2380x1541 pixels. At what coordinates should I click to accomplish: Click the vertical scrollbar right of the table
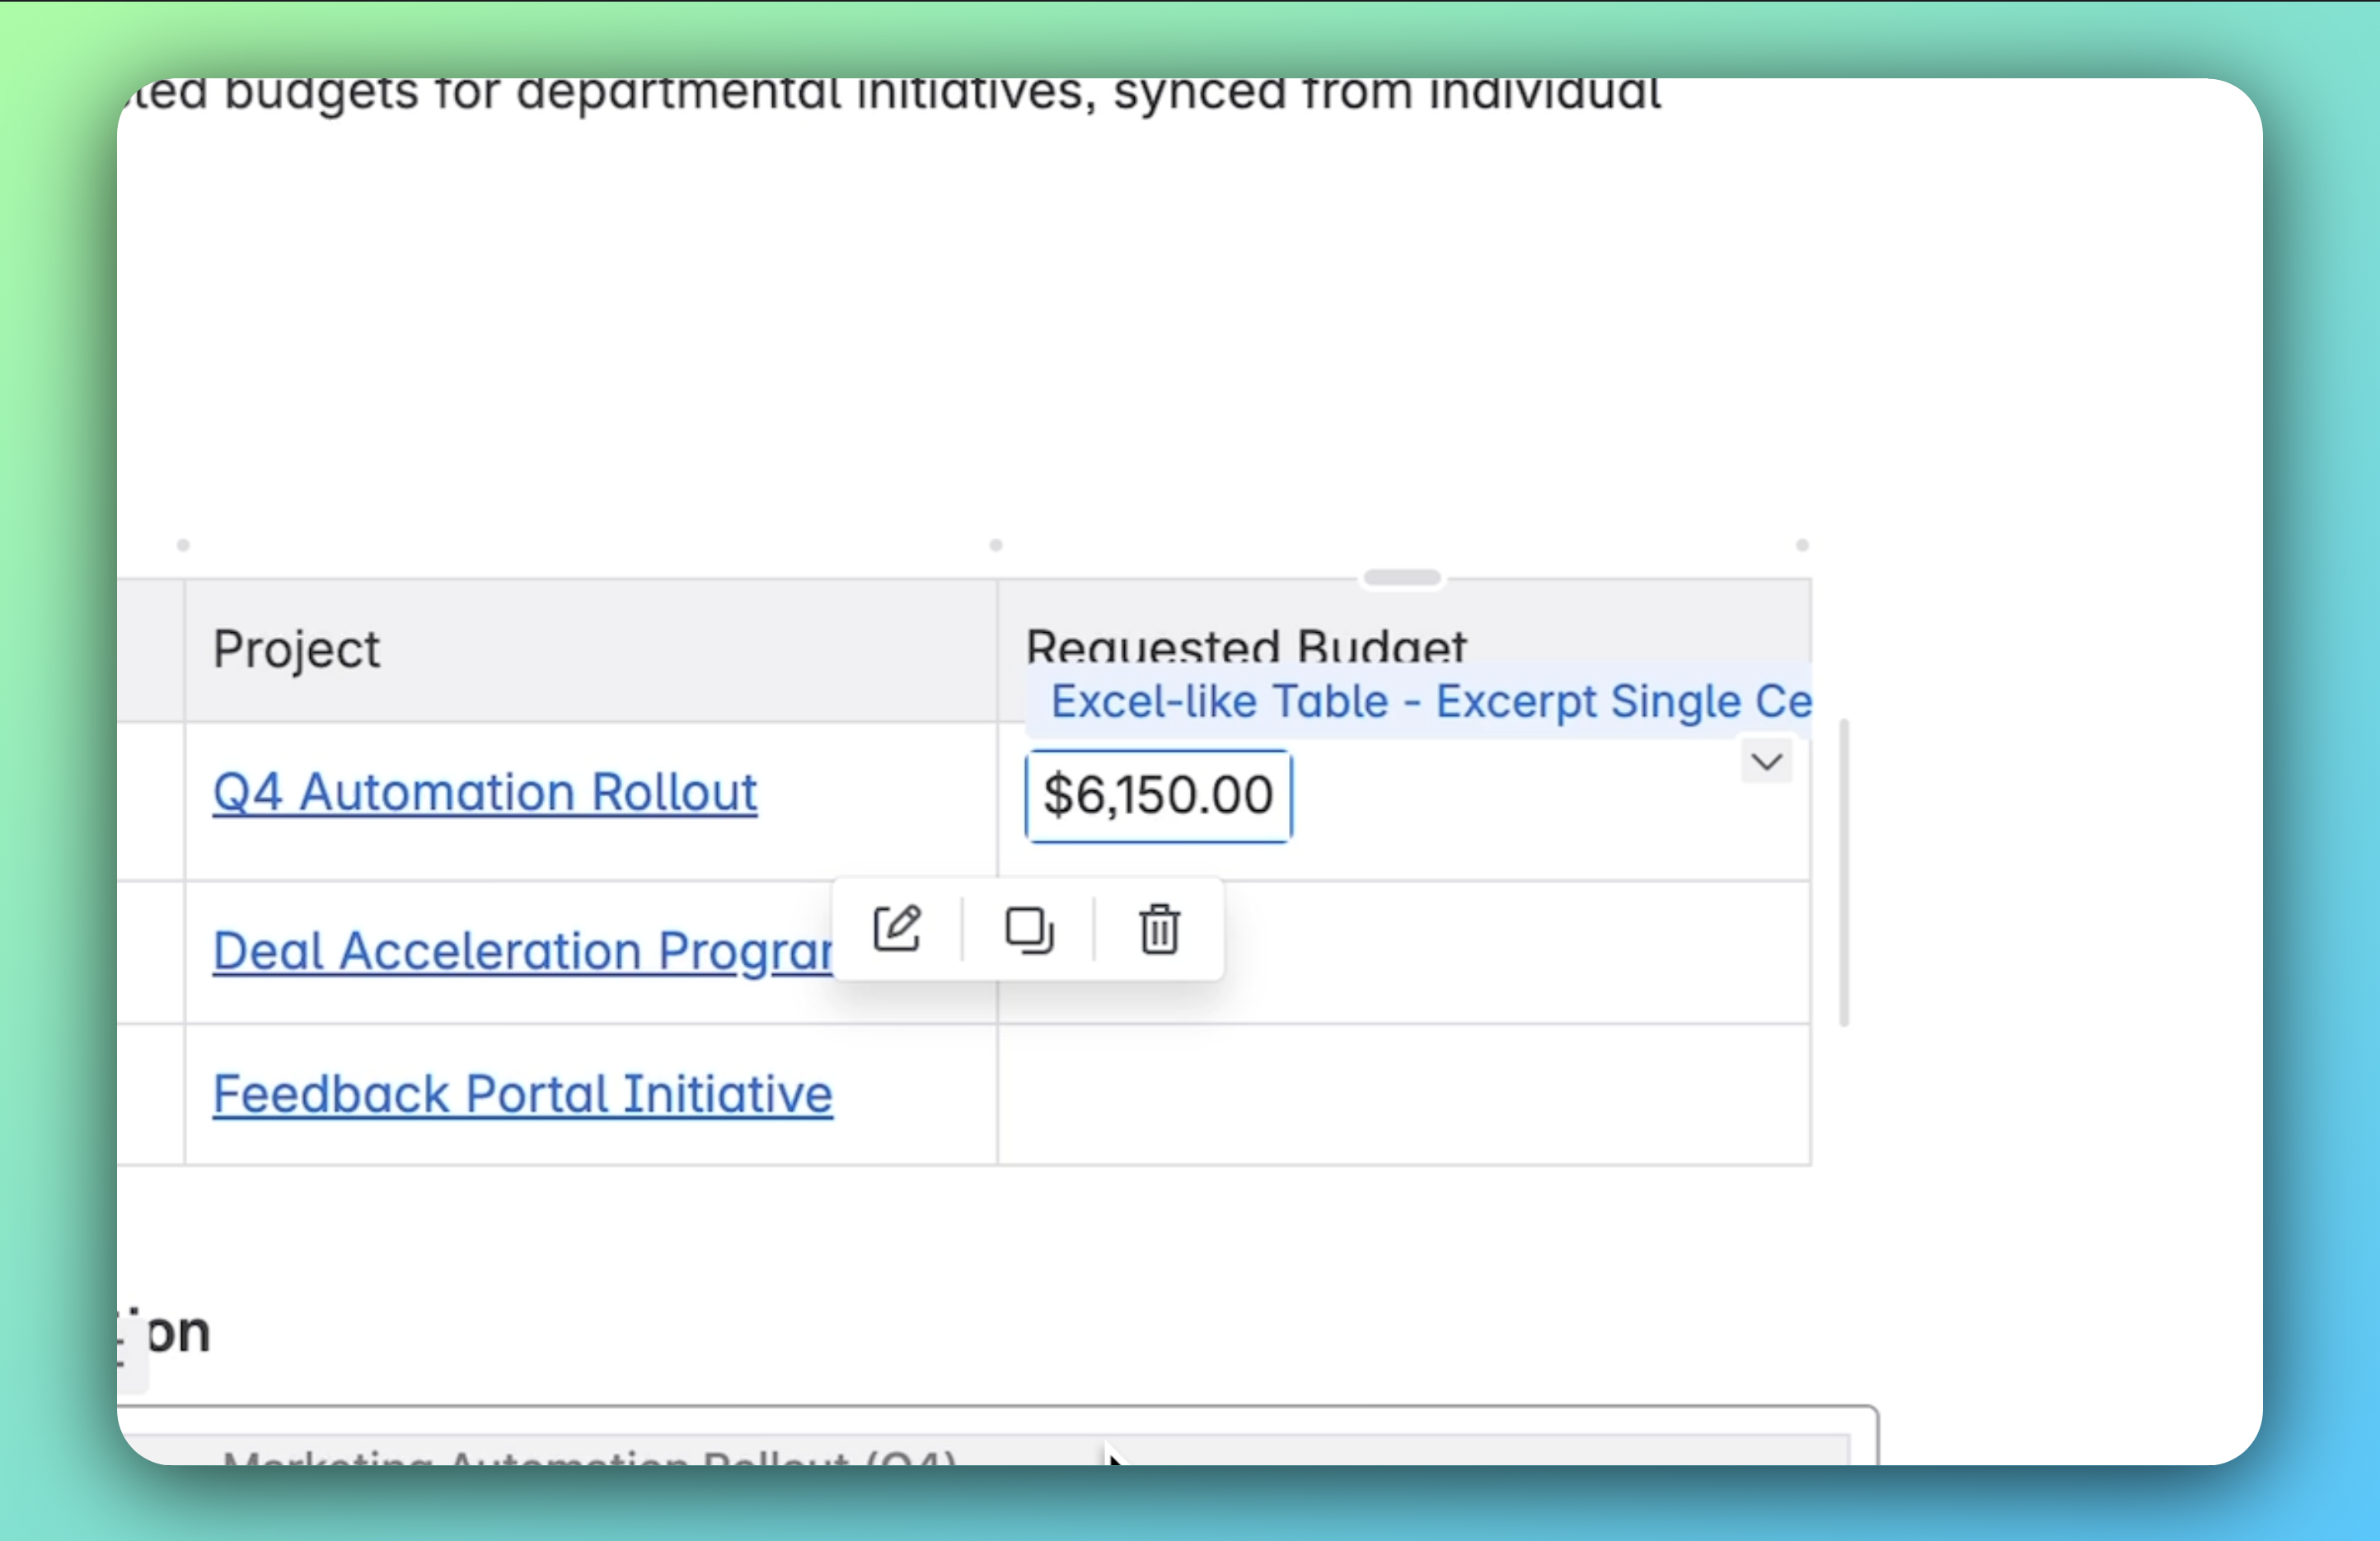pos(1844,872)
